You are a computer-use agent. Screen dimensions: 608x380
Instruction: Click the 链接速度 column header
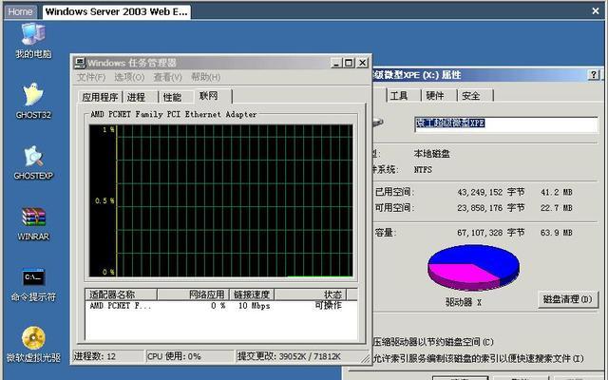252,294
